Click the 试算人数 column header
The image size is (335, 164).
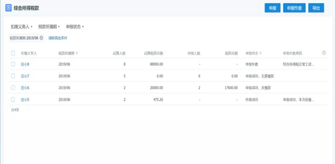tap(119, 53)
